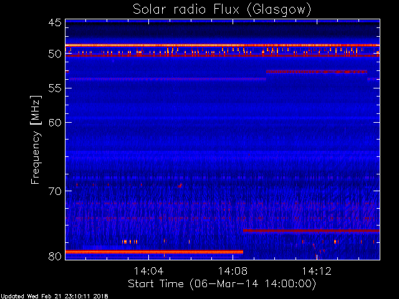
Task: Click the bright orange emission band near 49 MHz
Action: (x=223, y=45)
